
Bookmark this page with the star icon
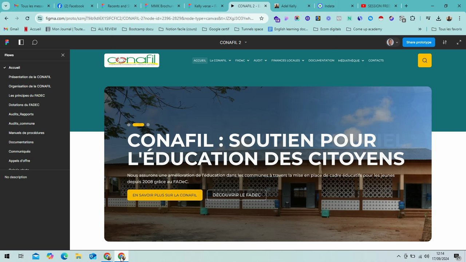(x=261, y=18)
